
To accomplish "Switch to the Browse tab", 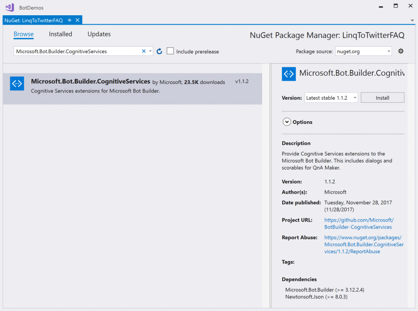I will click(24, 34).
